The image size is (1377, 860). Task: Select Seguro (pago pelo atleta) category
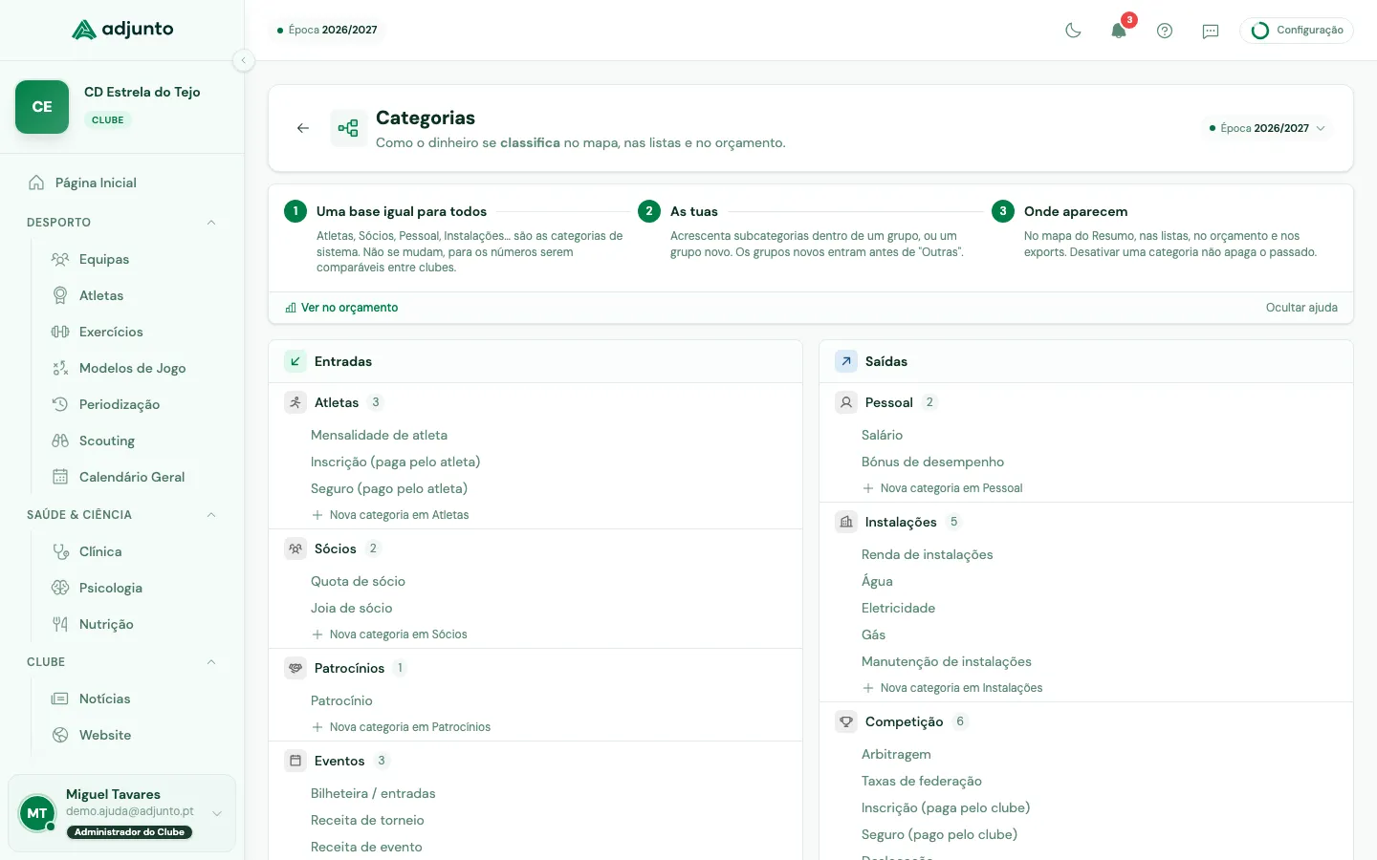point(389,488)
